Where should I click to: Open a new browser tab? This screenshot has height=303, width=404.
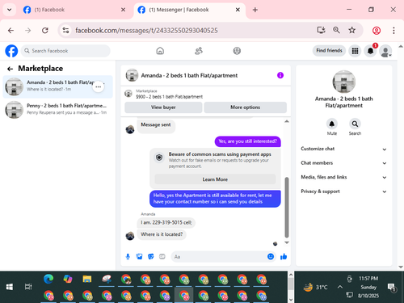255,10
